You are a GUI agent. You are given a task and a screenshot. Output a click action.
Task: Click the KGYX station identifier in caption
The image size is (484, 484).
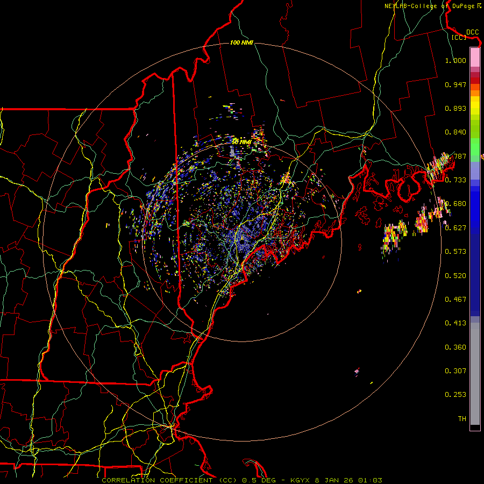tap(301, 480)
